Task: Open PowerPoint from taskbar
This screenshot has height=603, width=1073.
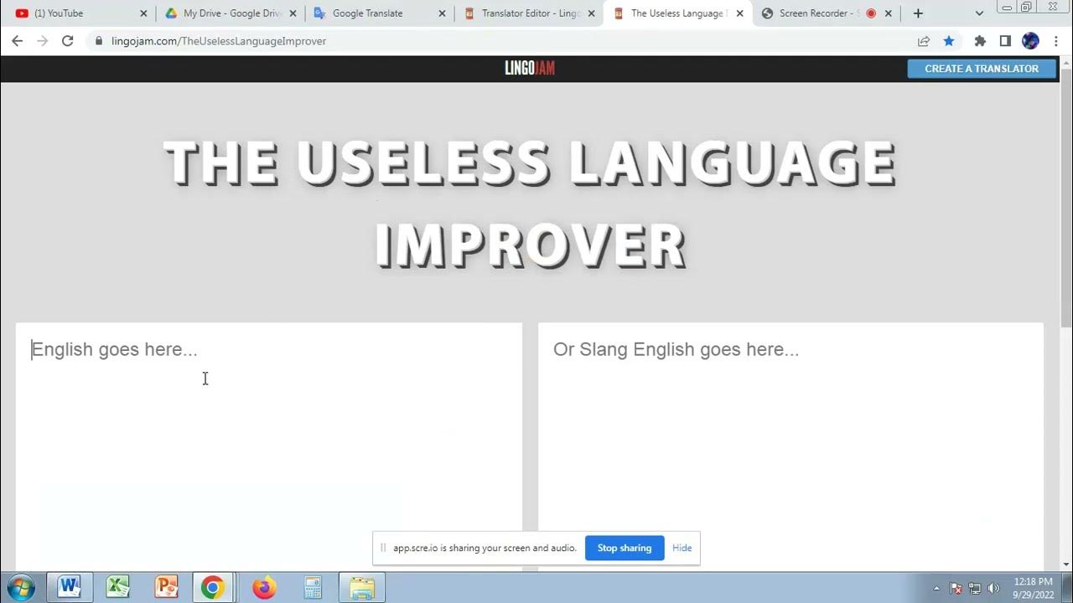Action: (166, 588)
